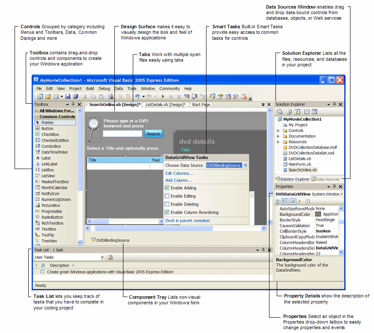Pin the Toolbox panel with pushpin
This screenshot has height=333, width=374.
tap(73, 104)
